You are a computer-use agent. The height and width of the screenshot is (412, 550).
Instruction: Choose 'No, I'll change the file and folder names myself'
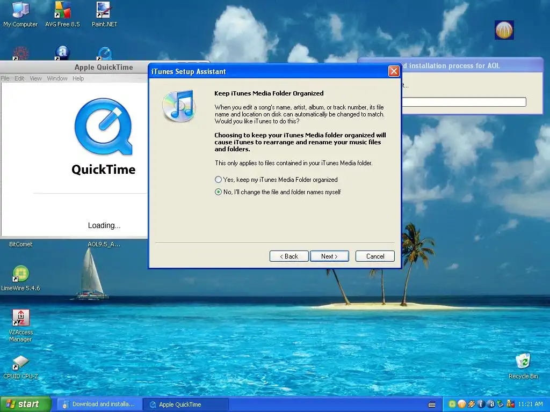point(278,192)
